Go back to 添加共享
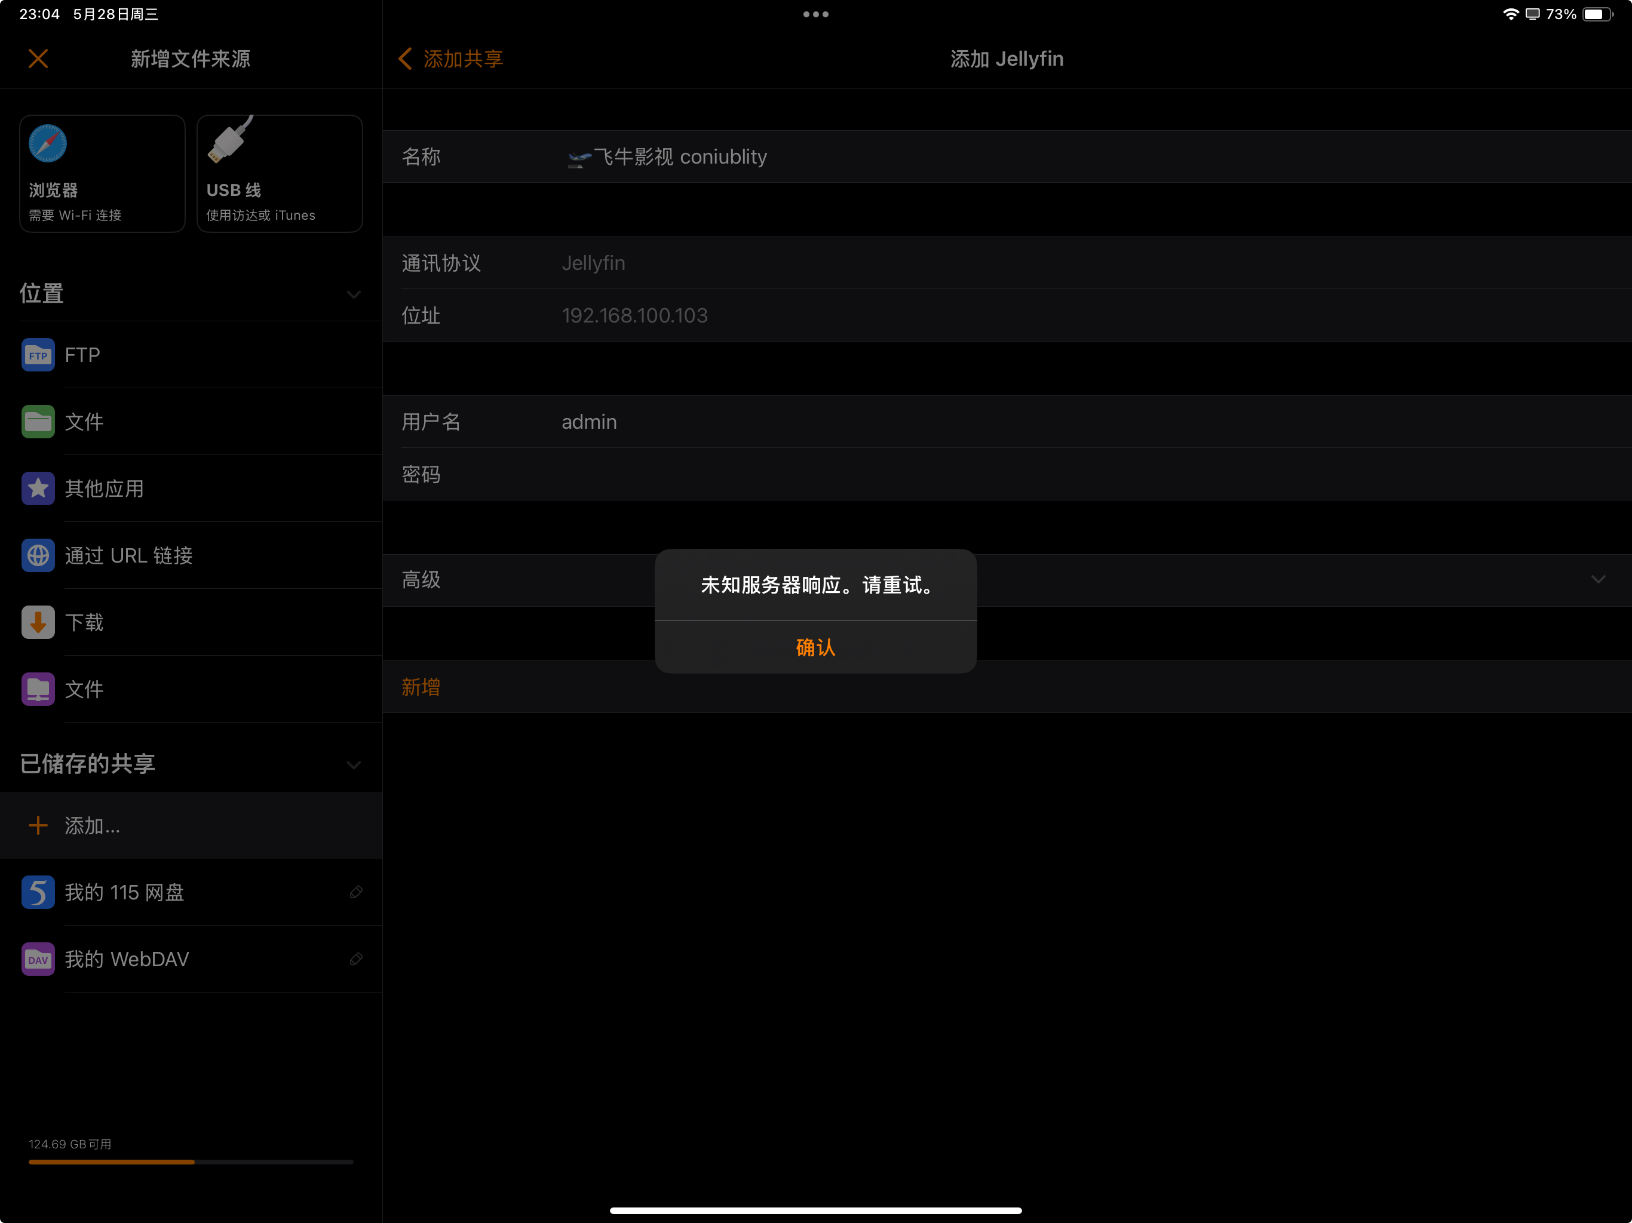The height and width of the screenshot is (1223, 1632). tap(451, 59)
